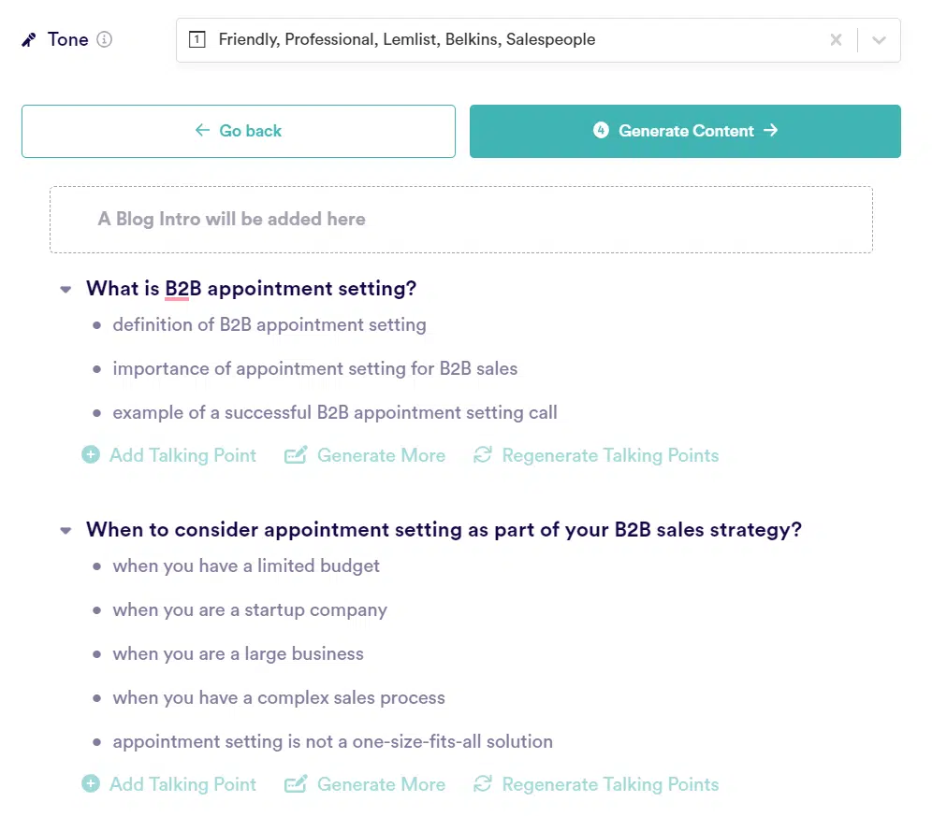The image size is (932, 816).
Task: Click the Go back button
Action: 239,131
